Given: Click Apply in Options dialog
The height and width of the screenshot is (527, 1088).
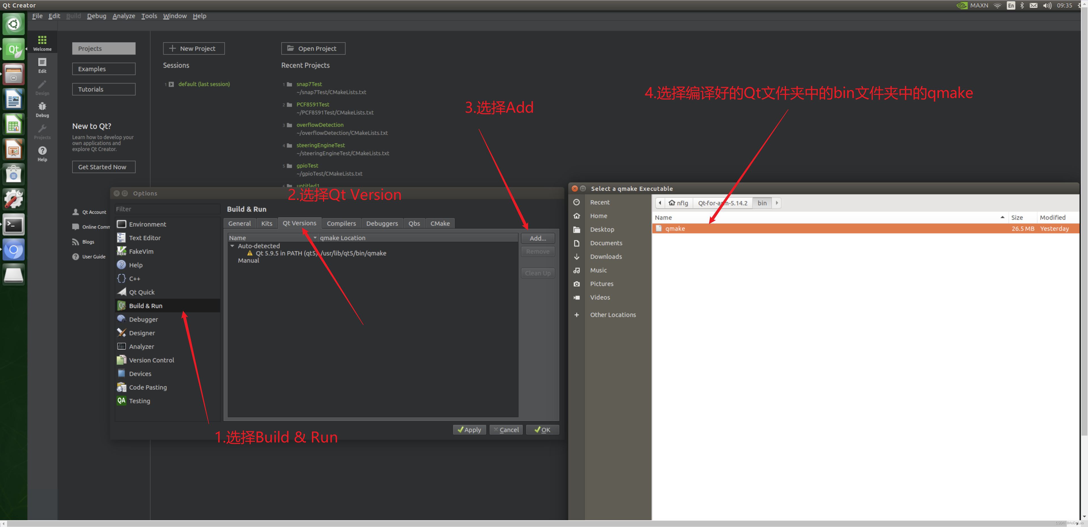Looking at the screenshot, I should coord(469,430).
